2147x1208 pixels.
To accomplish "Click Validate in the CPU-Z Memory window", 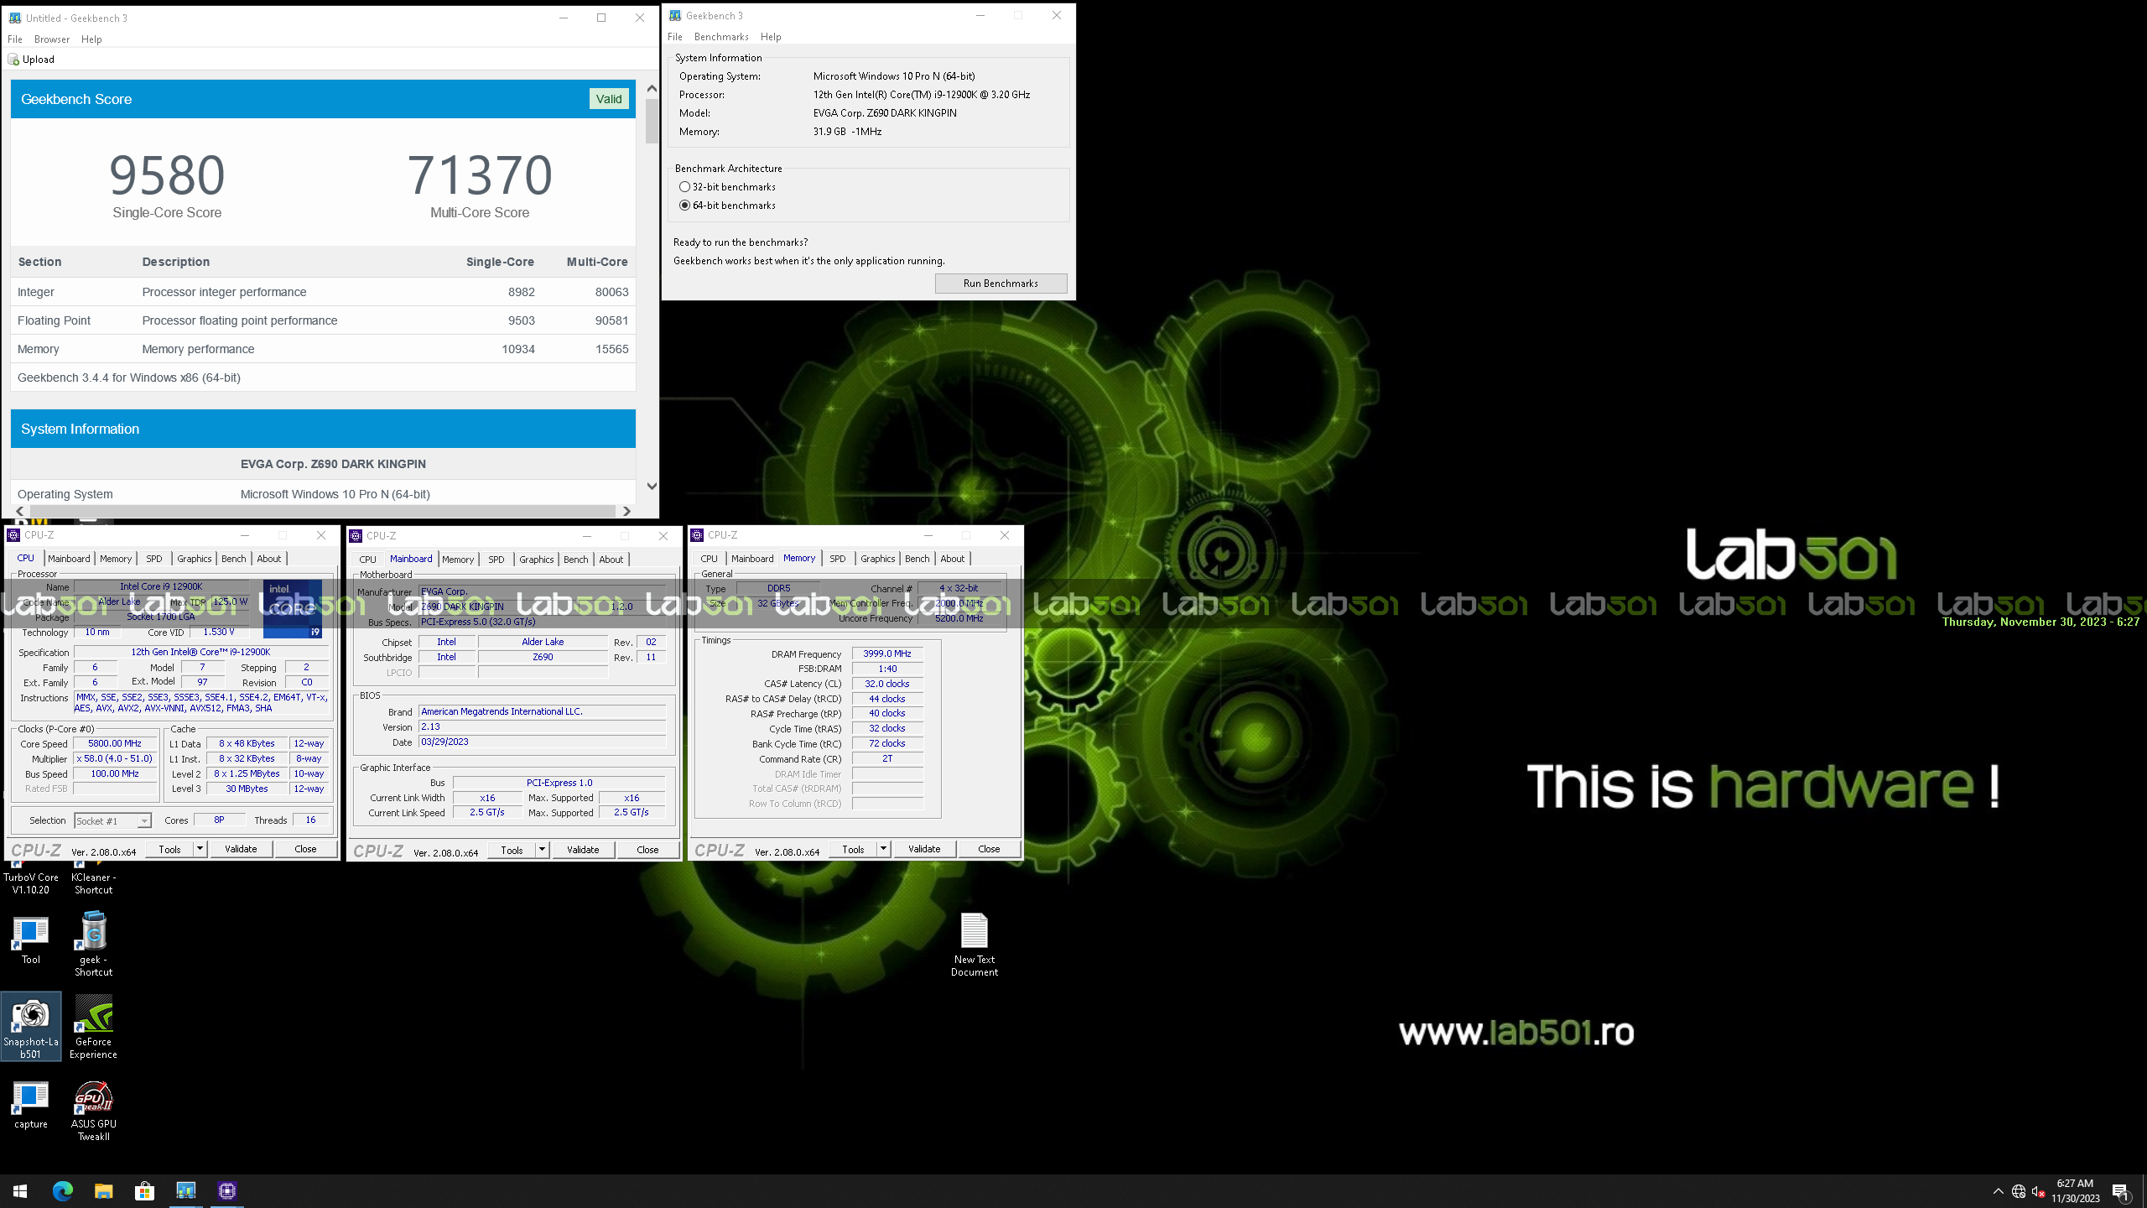I will [x=924, y=849].
